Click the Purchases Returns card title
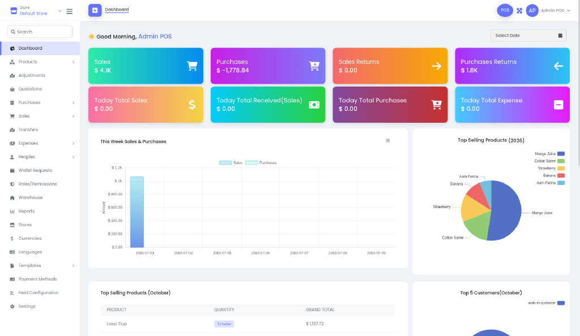Viewport: 580px width, 336px height. [489, 62]
